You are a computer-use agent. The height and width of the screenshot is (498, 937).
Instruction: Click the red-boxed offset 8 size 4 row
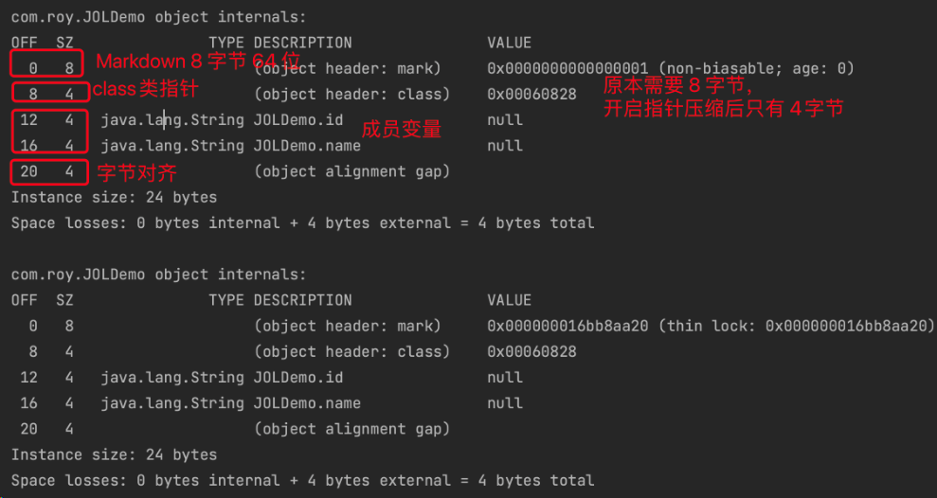pyautogui.click(x=48, y=93)
